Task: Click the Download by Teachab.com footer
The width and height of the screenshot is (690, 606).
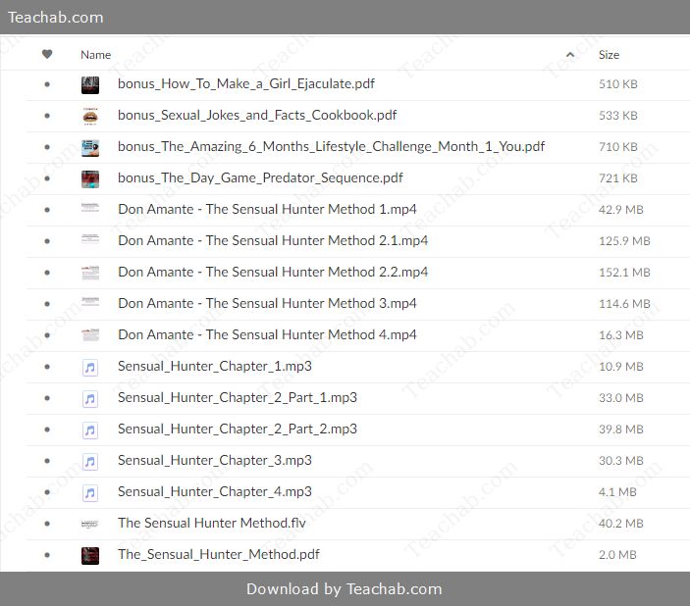Action: (344, 589)
